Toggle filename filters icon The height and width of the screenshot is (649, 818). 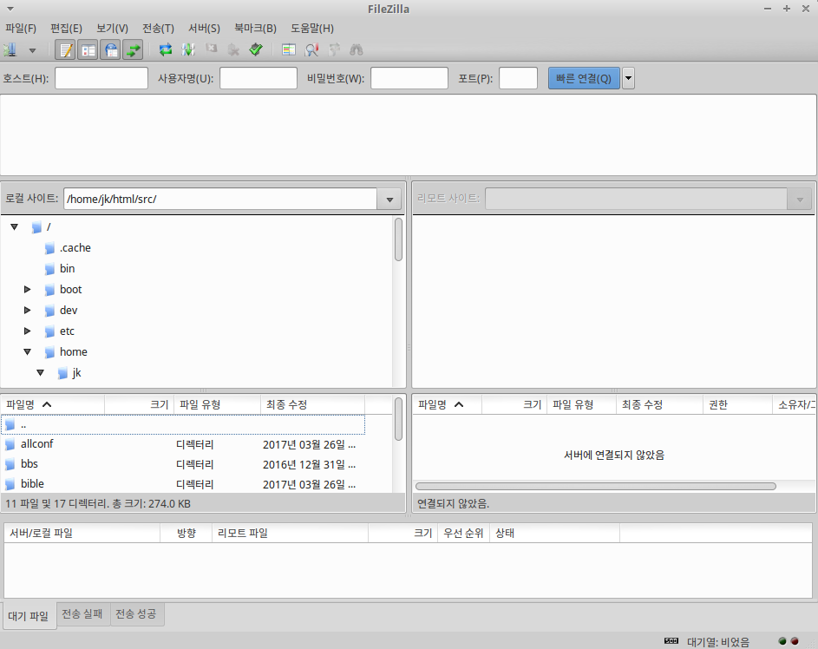click(311, 50)
